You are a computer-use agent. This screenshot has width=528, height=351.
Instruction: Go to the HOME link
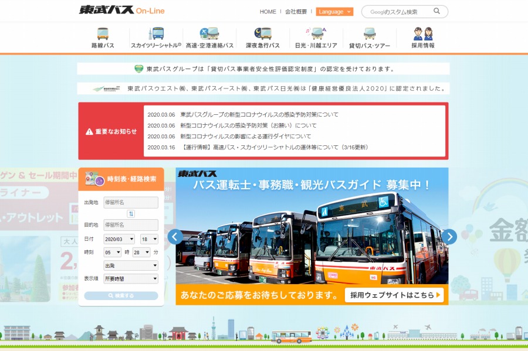point(268,12)
